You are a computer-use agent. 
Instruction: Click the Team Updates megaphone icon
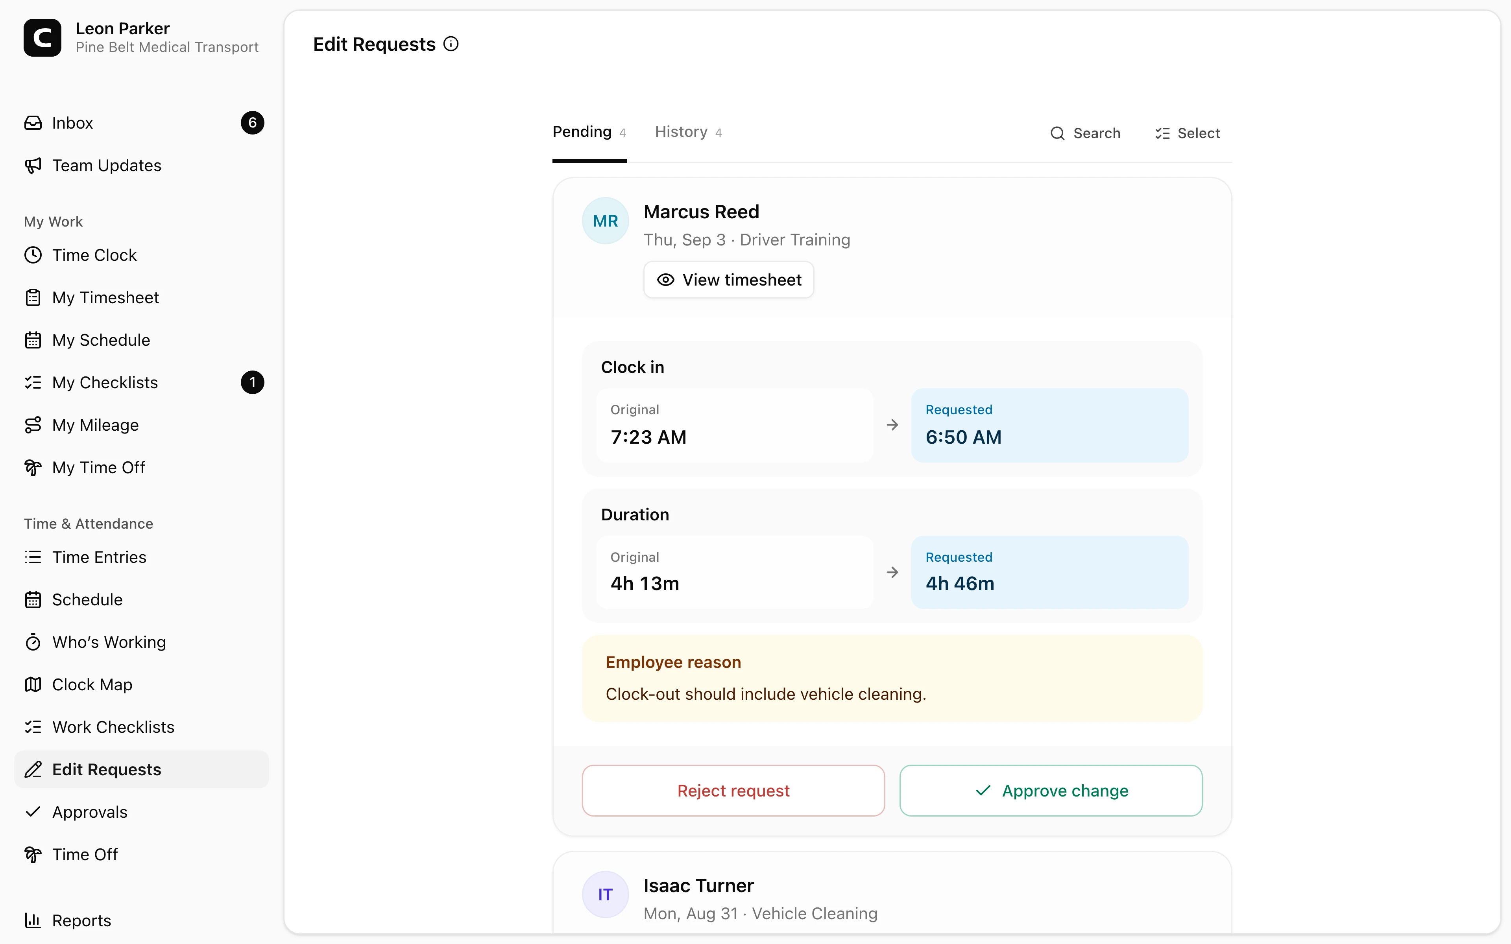(33, 166)
